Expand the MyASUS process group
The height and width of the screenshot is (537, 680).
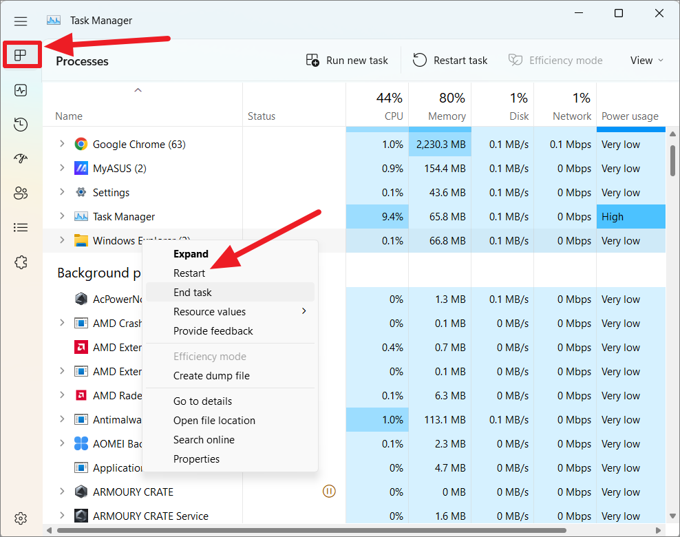click(x=62, y=168)
